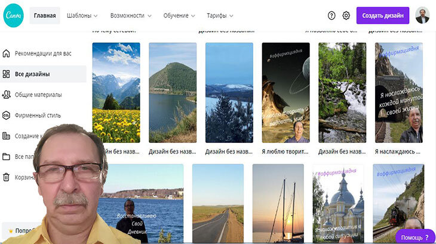Click the Создать дизайн button

(x=383, y=15)
